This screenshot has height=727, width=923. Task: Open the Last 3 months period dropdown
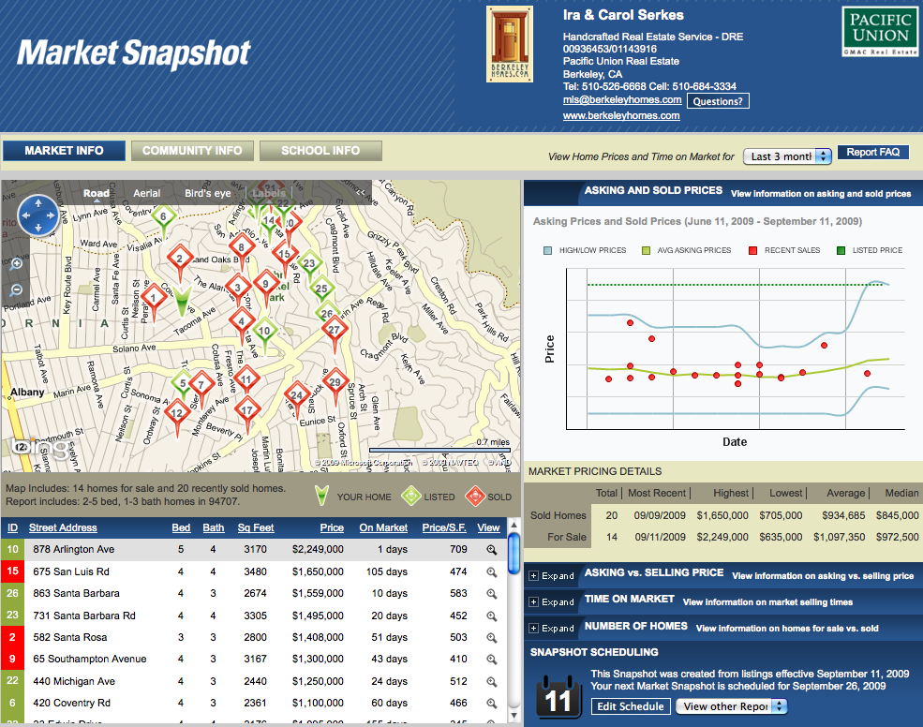tap(787, 156)
